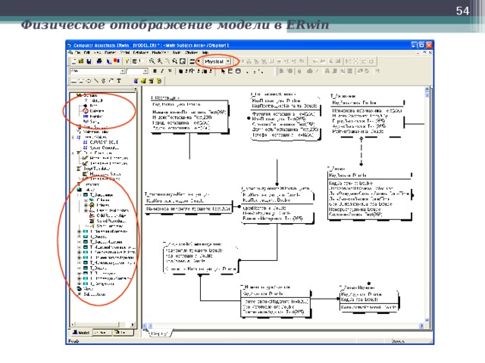
Task: Expand the first table node in the tree
Action: pyautogui.click(x=80, y=194)
